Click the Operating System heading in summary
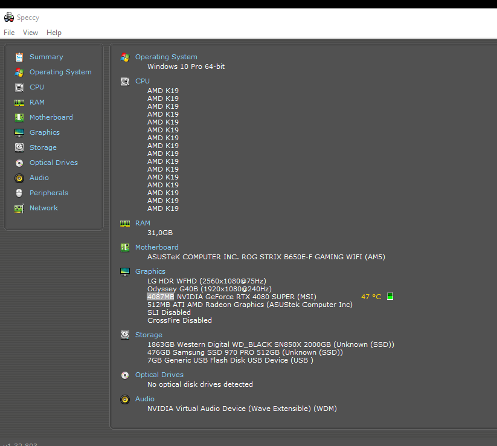Screen dimensions: 497x446 [166, 57]
